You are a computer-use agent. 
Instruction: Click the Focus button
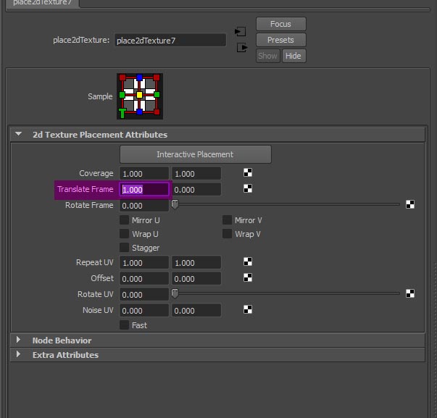pos(281,24)
